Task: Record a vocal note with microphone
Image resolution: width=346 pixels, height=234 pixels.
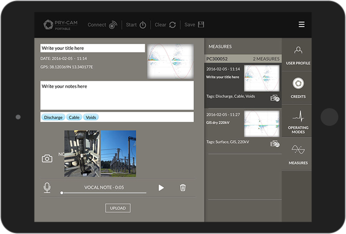Action: pyautogui.click(x=47, y=188)
